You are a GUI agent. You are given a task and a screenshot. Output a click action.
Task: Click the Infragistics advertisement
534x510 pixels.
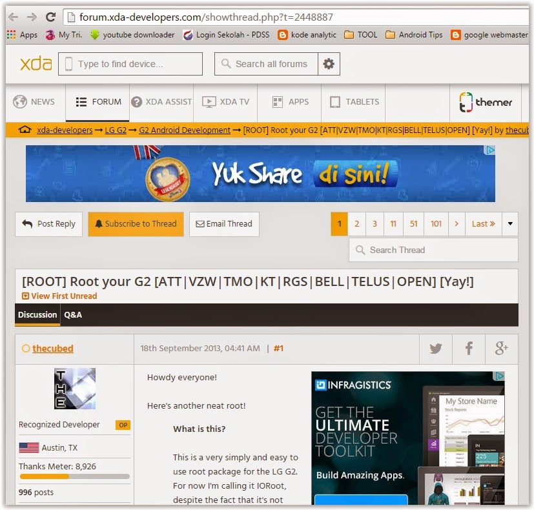(408, 438)
